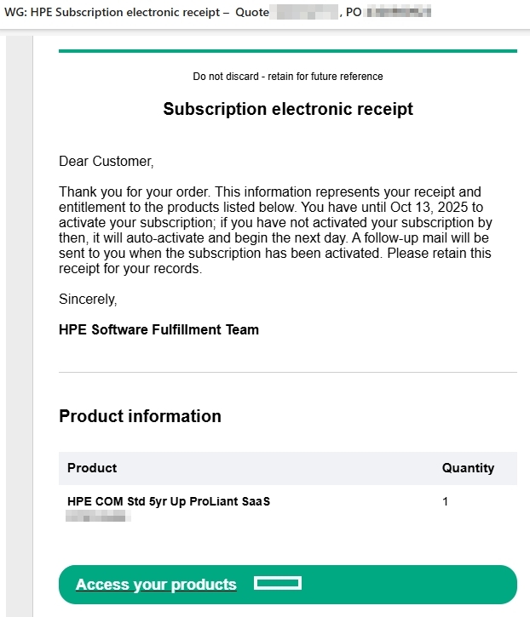
Task: Click the Quantity column header
Action: [x=468, y=468]
